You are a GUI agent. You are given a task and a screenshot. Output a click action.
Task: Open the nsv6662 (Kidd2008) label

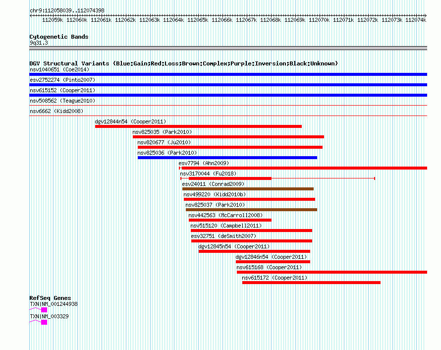pos(56,111)
